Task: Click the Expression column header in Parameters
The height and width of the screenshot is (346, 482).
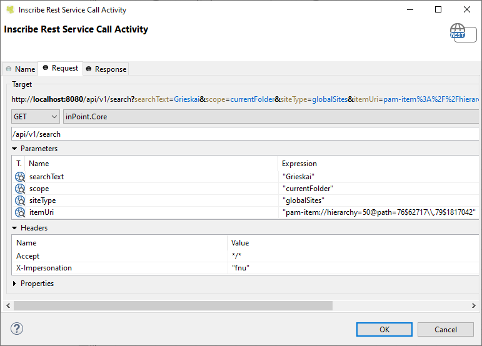Action: (x=378, y=164)
